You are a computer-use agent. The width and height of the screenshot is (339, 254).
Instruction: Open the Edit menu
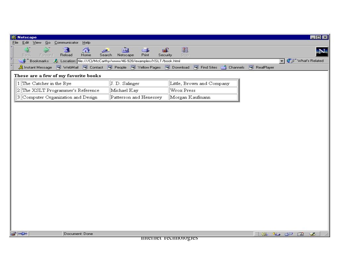[25, 43]
